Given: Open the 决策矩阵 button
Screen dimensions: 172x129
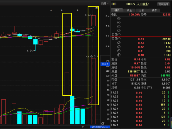Looking at the screenshot, I should (163, 4).
